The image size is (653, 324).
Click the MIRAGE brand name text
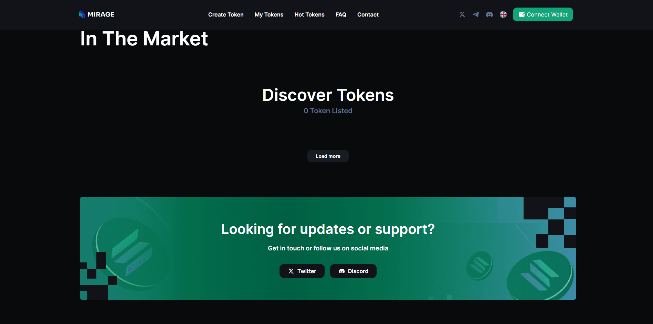101,14
